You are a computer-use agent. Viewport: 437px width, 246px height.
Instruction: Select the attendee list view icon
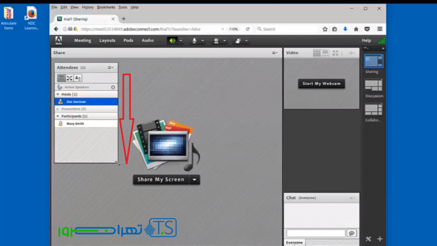click(61, 78)
